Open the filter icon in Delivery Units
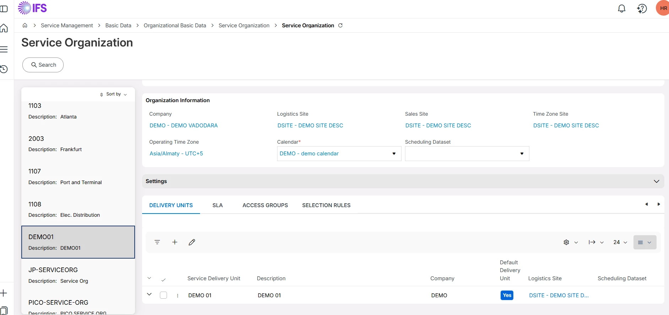The width and height of the screenshot is (669, 315). [157, 242]
